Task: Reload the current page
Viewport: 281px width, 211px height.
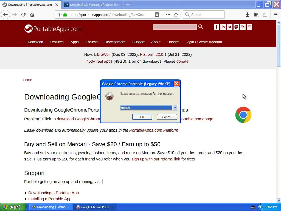Action: pyautogui.click(x=23, y=15)
